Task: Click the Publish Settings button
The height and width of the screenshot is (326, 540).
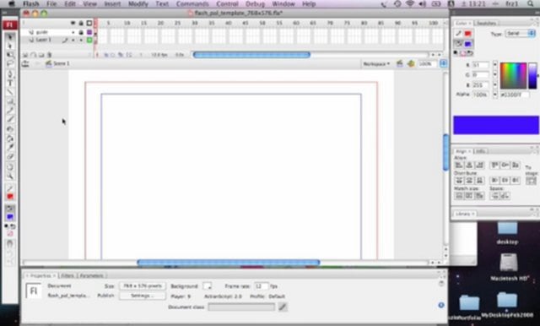Action: pos(143,296)
